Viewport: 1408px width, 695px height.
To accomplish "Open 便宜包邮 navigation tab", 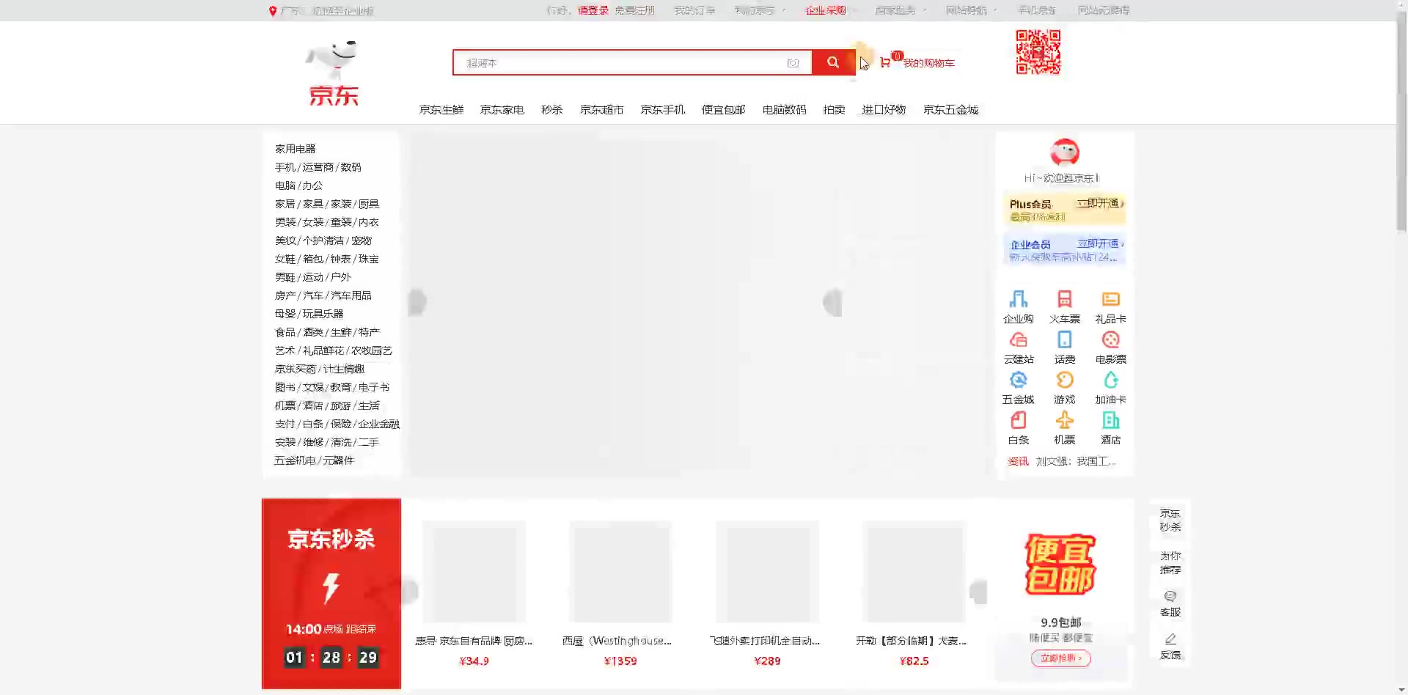I will (724, 110).
